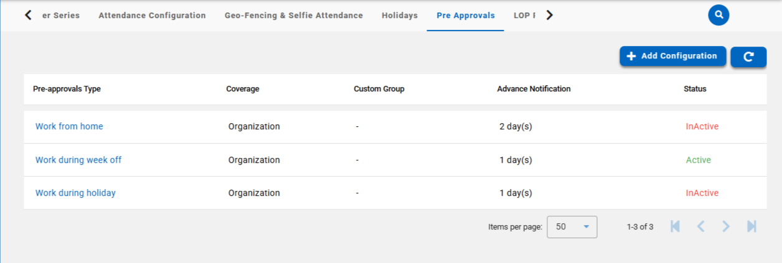
Task: Open the Items per page dropdown
Action: [x=572, y=227]
